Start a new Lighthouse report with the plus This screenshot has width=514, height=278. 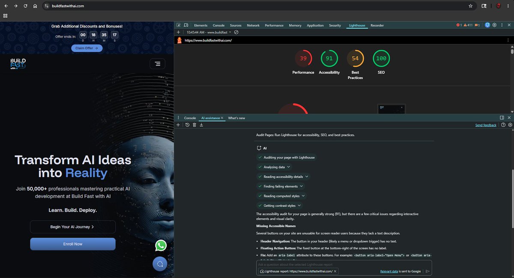pos(178,32)
